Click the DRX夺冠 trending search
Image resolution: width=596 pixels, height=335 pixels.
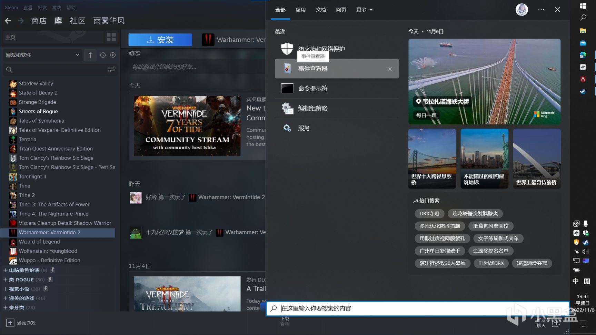tap(429, 214)
